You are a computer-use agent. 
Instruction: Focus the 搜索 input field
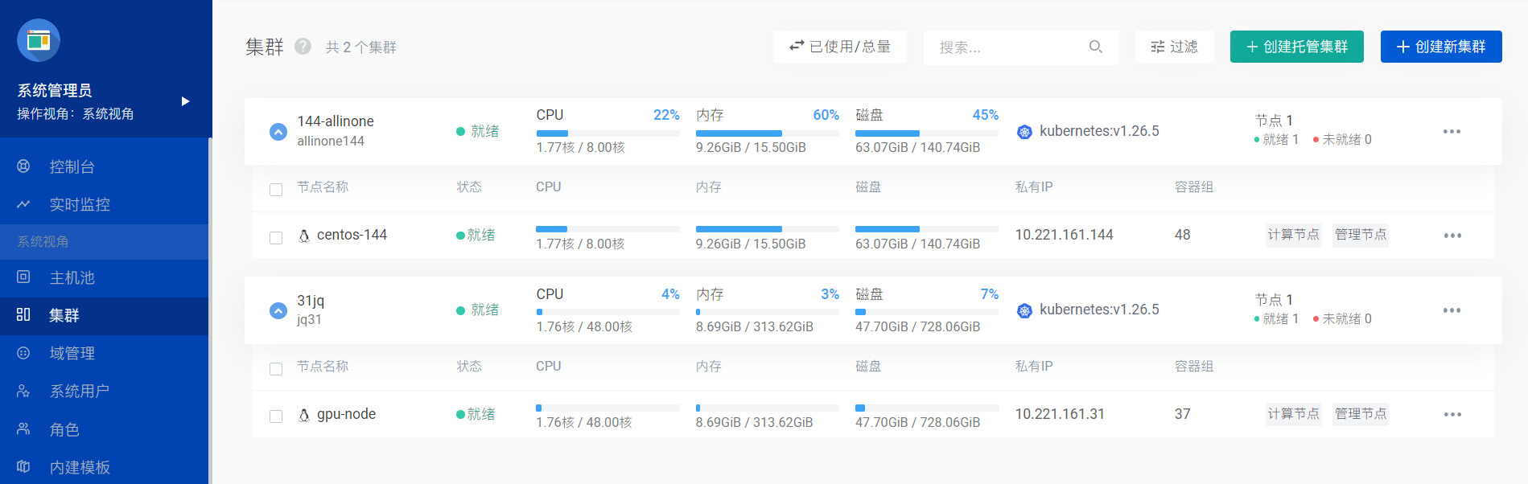pos(1007,47)
